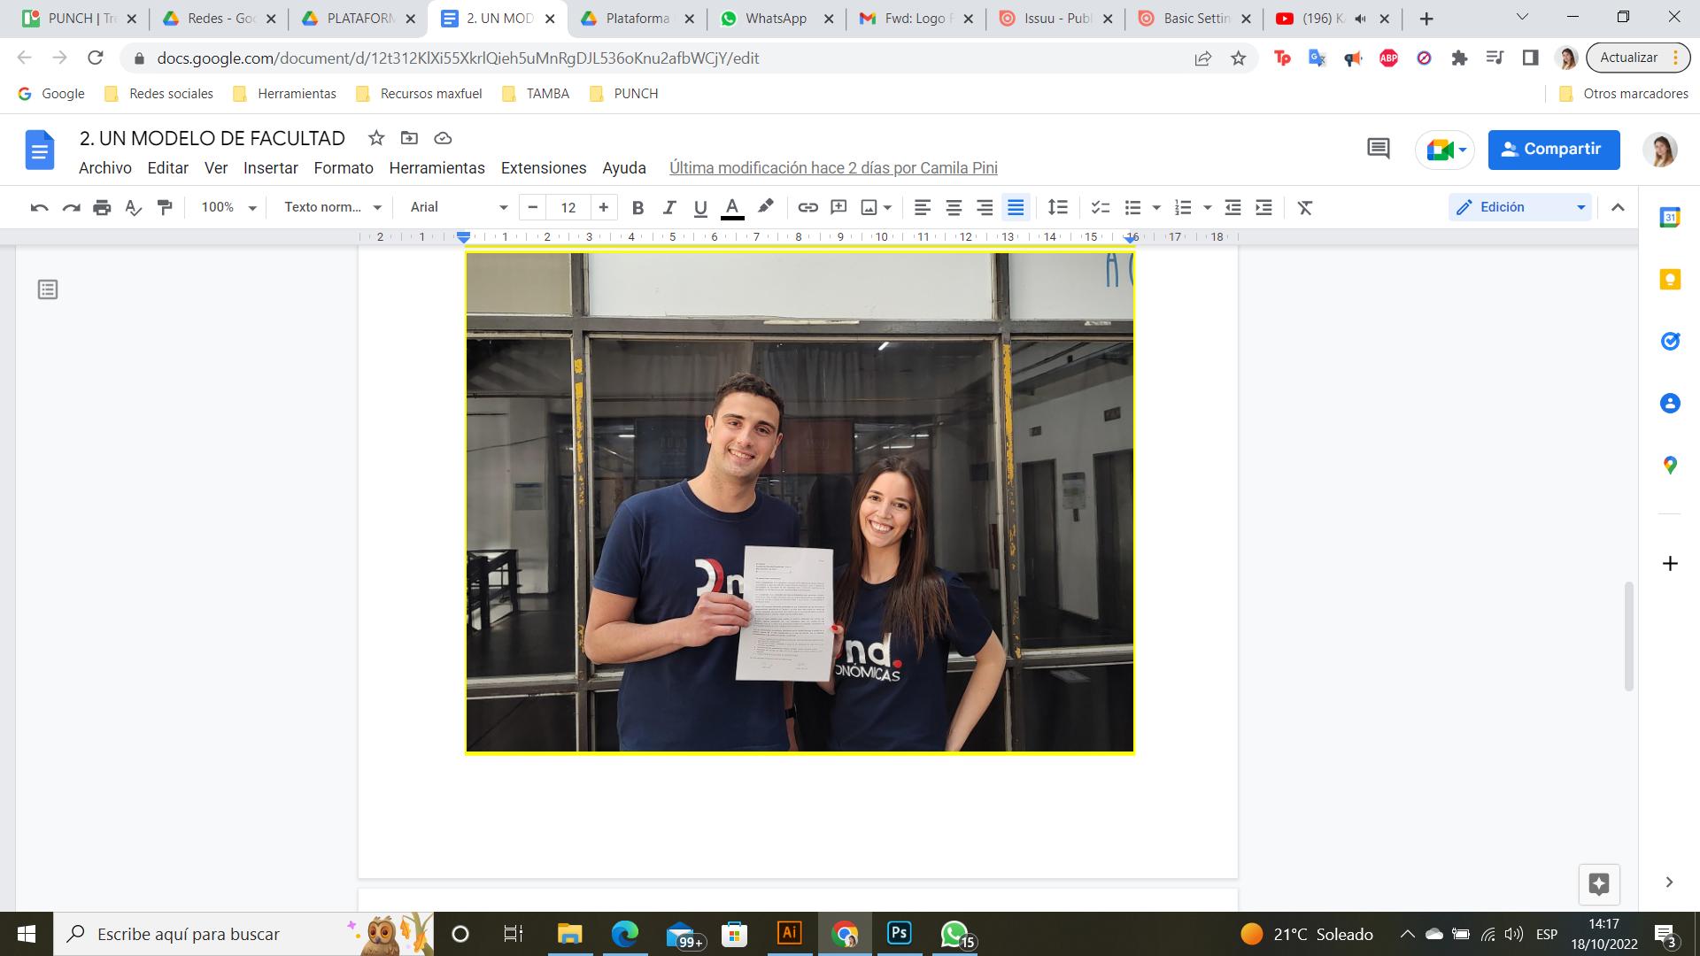Open the 100% zoom dropdown
The width and height of the screenshot is (1700, 956).
[228, 207]
